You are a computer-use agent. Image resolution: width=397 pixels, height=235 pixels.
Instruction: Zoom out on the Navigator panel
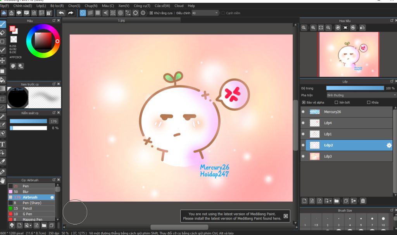click(x=328, y=28)
